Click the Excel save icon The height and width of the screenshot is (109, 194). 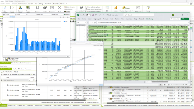click(x=93, y=15)
